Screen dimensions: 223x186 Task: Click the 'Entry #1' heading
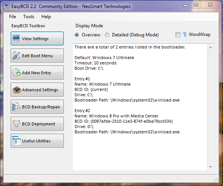coord(82,79)
